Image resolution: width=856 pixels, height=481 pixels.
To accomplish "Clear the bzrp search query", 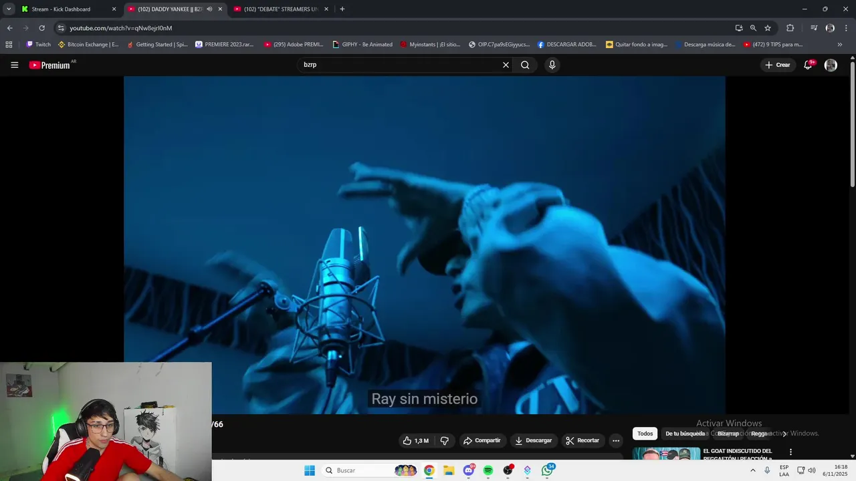I will (506, 65).
